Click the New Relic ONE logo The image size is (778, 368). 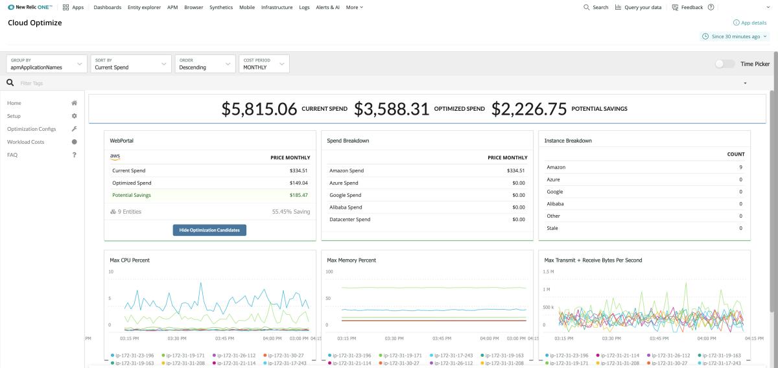pyautogui.click(x=30, y=7)
